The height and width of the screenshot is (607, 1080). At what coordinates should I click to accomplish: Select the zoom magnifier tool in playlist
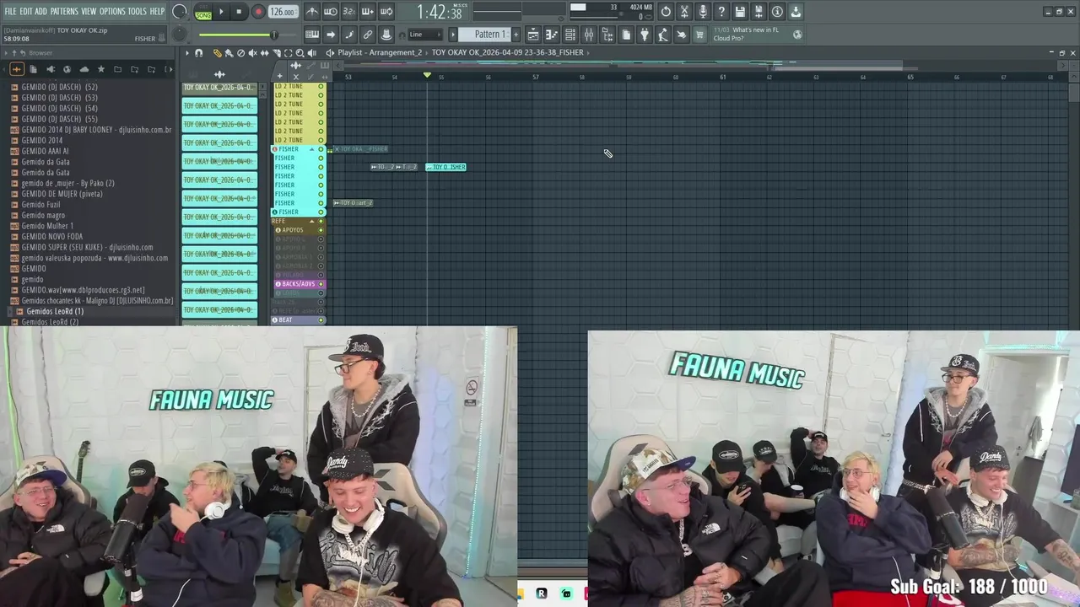pos(300,52)
